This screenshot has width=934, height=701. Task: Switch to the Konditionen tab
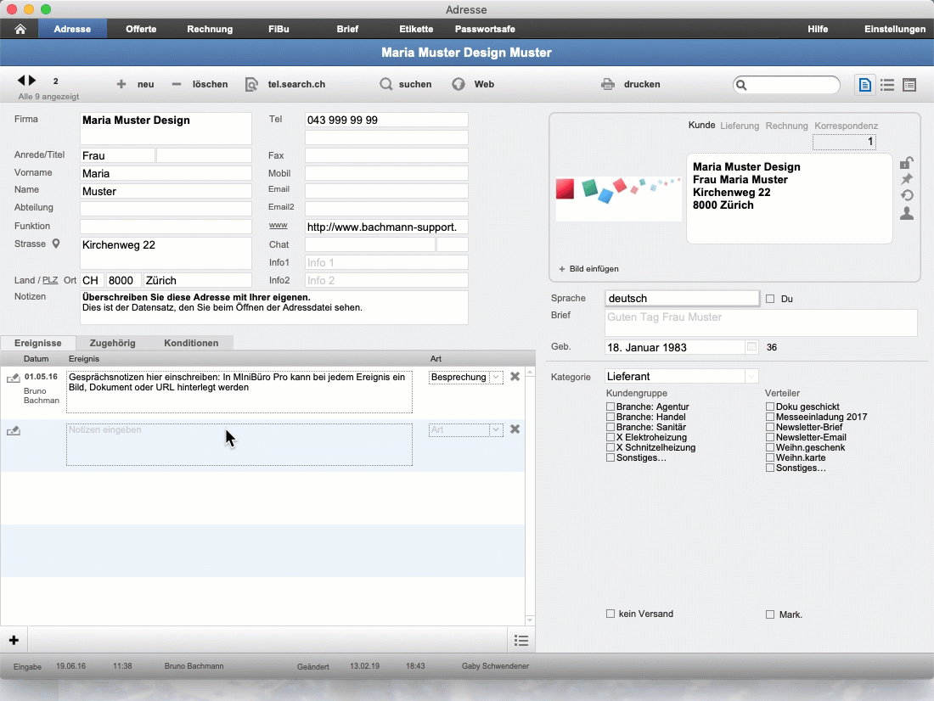(191, 343)
